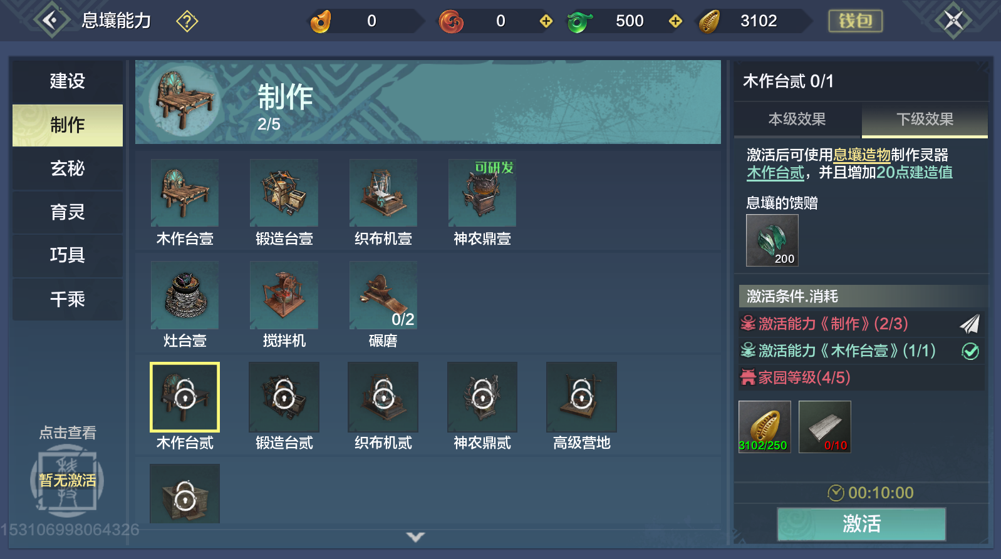The height and width of the screenshot is (559, 1001).
Task: Add red swirl currency with plus button
Action: pyautogui.click(x=546, y=21)
